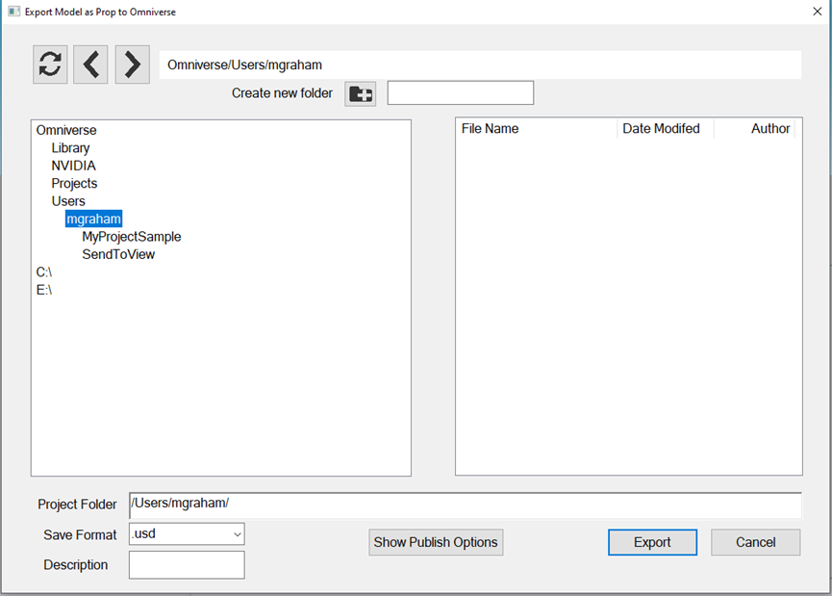
Task: Sort by Author column
Action: 754,129
